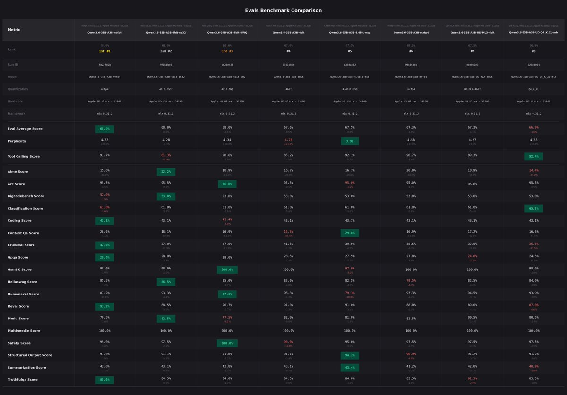567x395 pixels.
Task: Click highlighted 68.0% Eval Average Score cell
Action: (x=104, y=129)
